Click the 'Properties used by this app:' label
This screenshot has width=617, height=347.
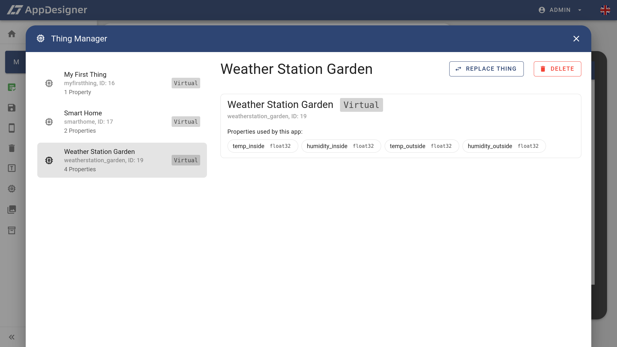coord(265,132)
